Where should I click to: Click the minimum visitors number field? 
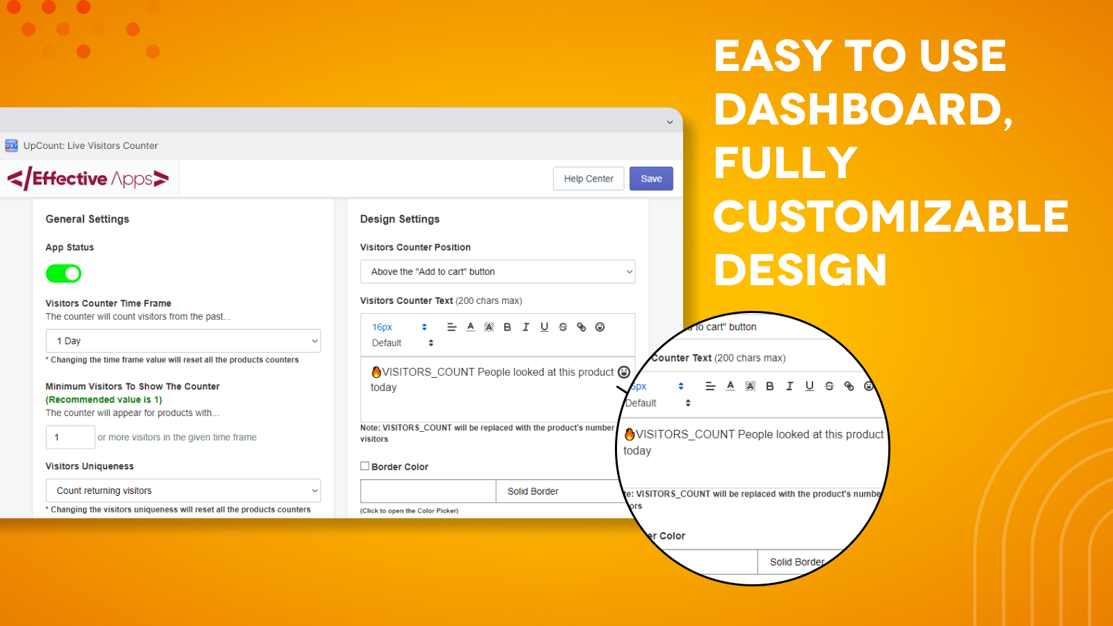click(70, 437)
